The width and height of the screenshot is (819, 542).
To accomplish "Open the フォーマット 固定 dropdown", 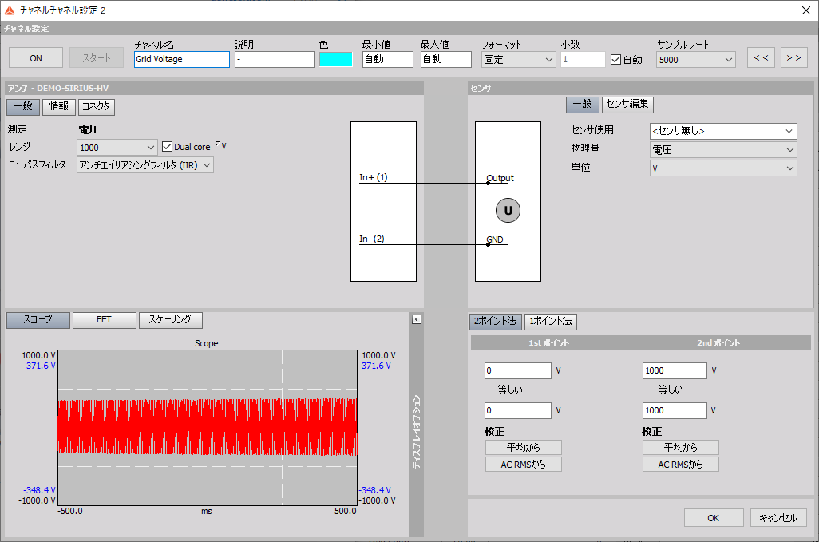I will 518,60.
